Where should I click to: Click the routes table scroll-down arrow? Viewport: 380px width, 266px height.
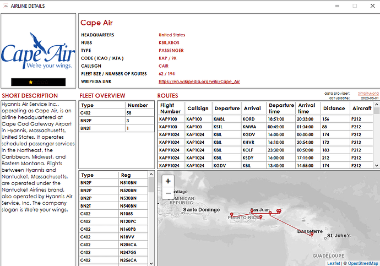[376, 165]
